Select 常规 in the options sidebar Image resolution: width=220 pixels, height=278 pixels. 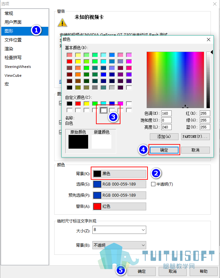(25, 13)
